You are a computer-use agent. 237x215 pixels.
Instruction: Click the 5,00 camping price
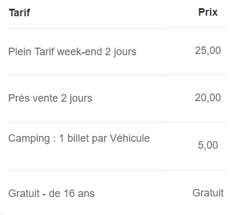[x=208, y=145]
